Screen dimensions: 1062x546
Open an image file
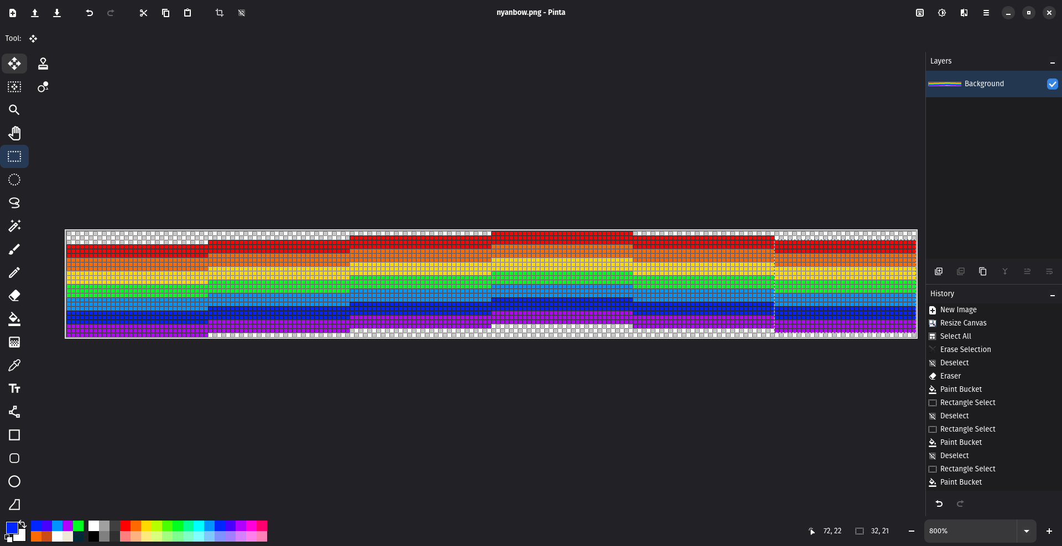[35, 13]
